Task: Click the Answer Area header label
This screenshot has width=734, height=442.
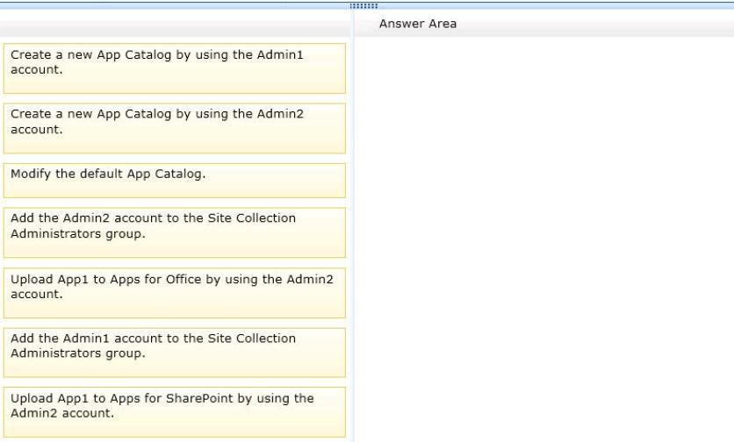Action: click(418, 24)
